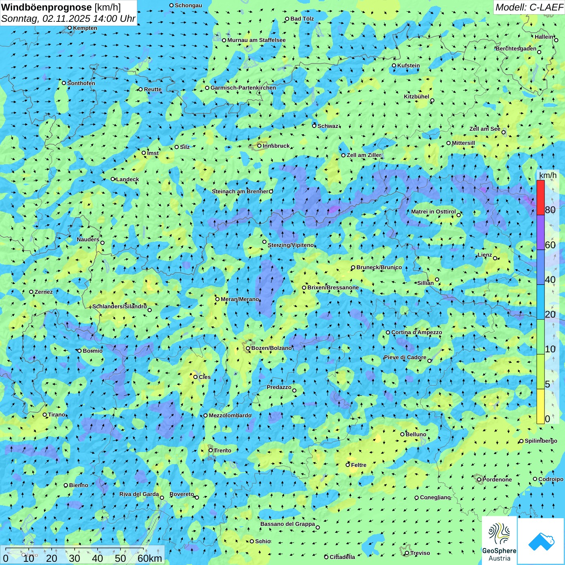The image size is (565, 565).
Task: Click the Berchtesgaden label
Action: tap(516, 48)
